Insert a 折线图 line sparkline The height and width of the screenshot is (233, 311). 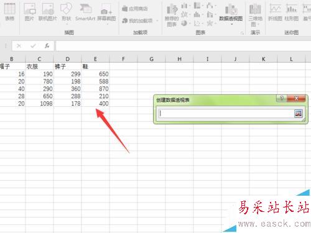(x=275, y=12)
